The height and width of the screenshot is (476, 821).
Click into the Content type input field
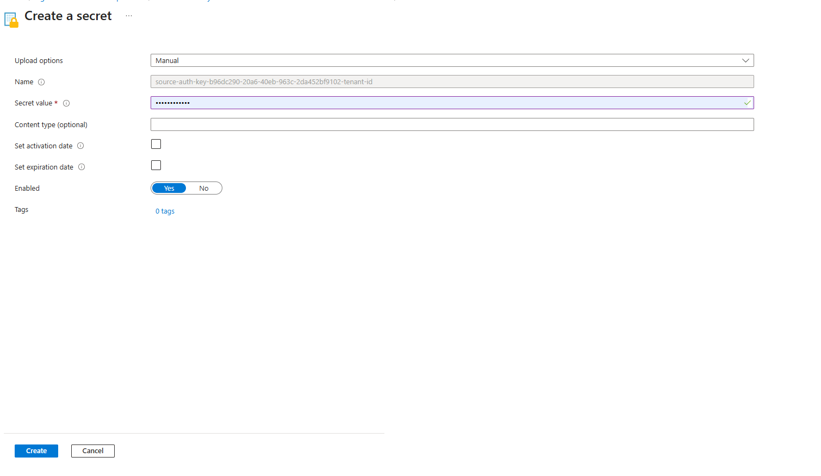451,124
